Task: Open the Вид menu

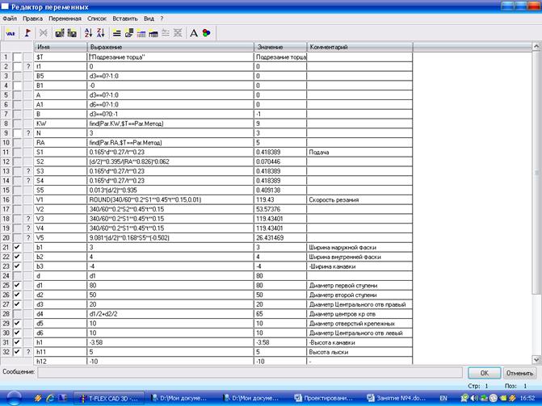Action: pyautogui.click(x=149, y=19)
